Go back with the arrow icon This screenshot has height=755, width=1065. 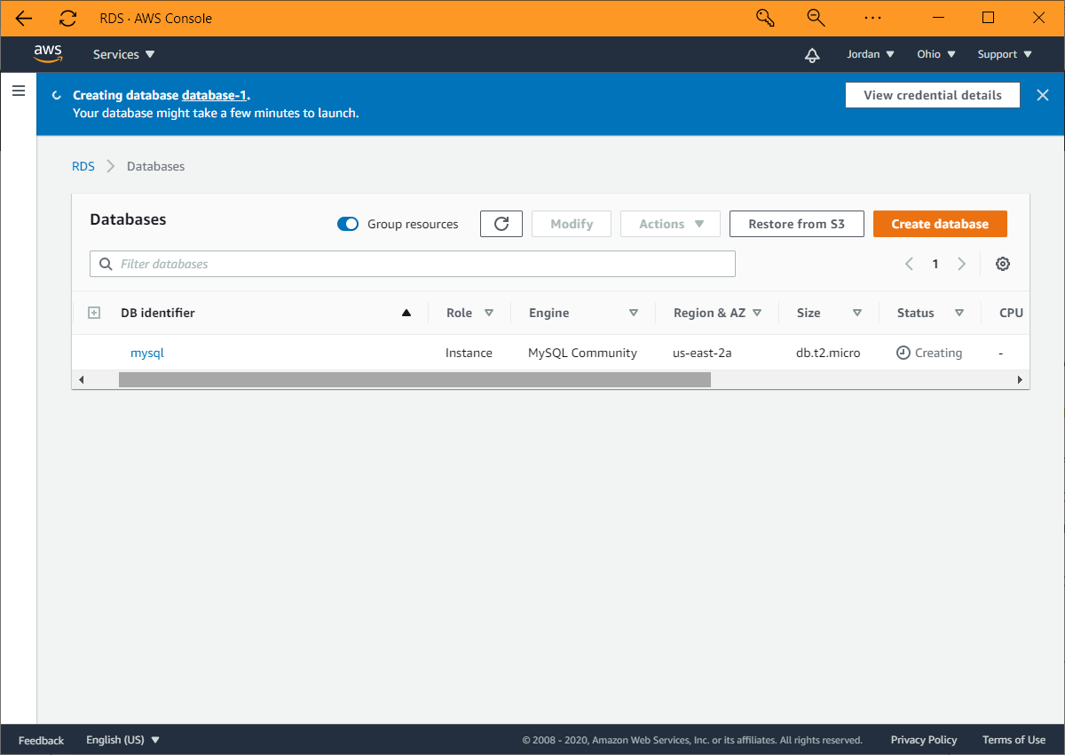pyautogui.click(x=24, y=18)
